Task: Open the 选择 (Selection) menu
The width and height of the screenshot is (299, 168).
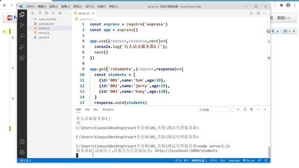Action: tap(54, 7)
